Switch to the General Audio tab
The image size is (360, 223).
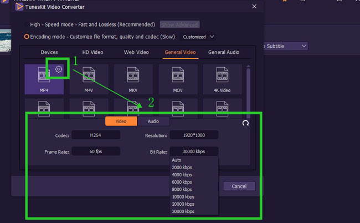click(224, 52)
